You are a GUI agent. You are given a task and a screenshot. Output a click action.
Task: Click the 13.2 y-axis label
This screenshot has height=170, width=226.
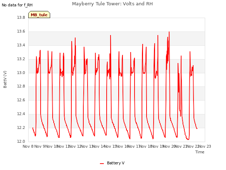coord(21,59)
